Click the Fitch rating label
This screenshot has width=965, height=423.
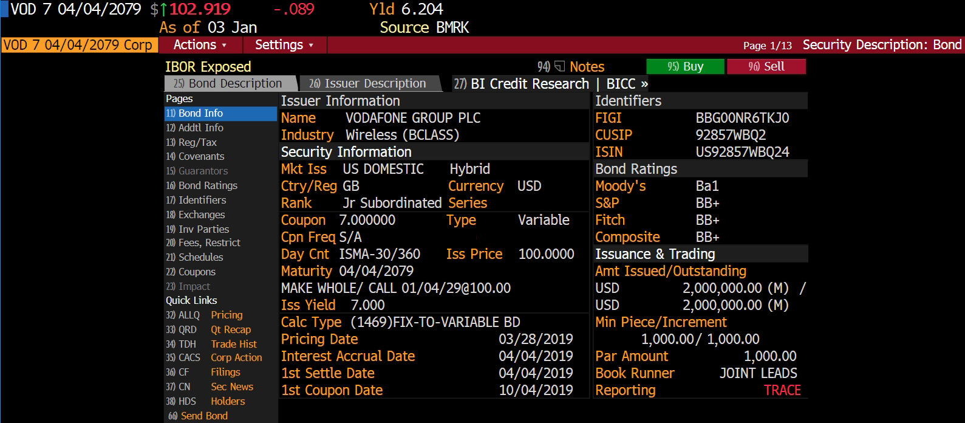[610, 220]
